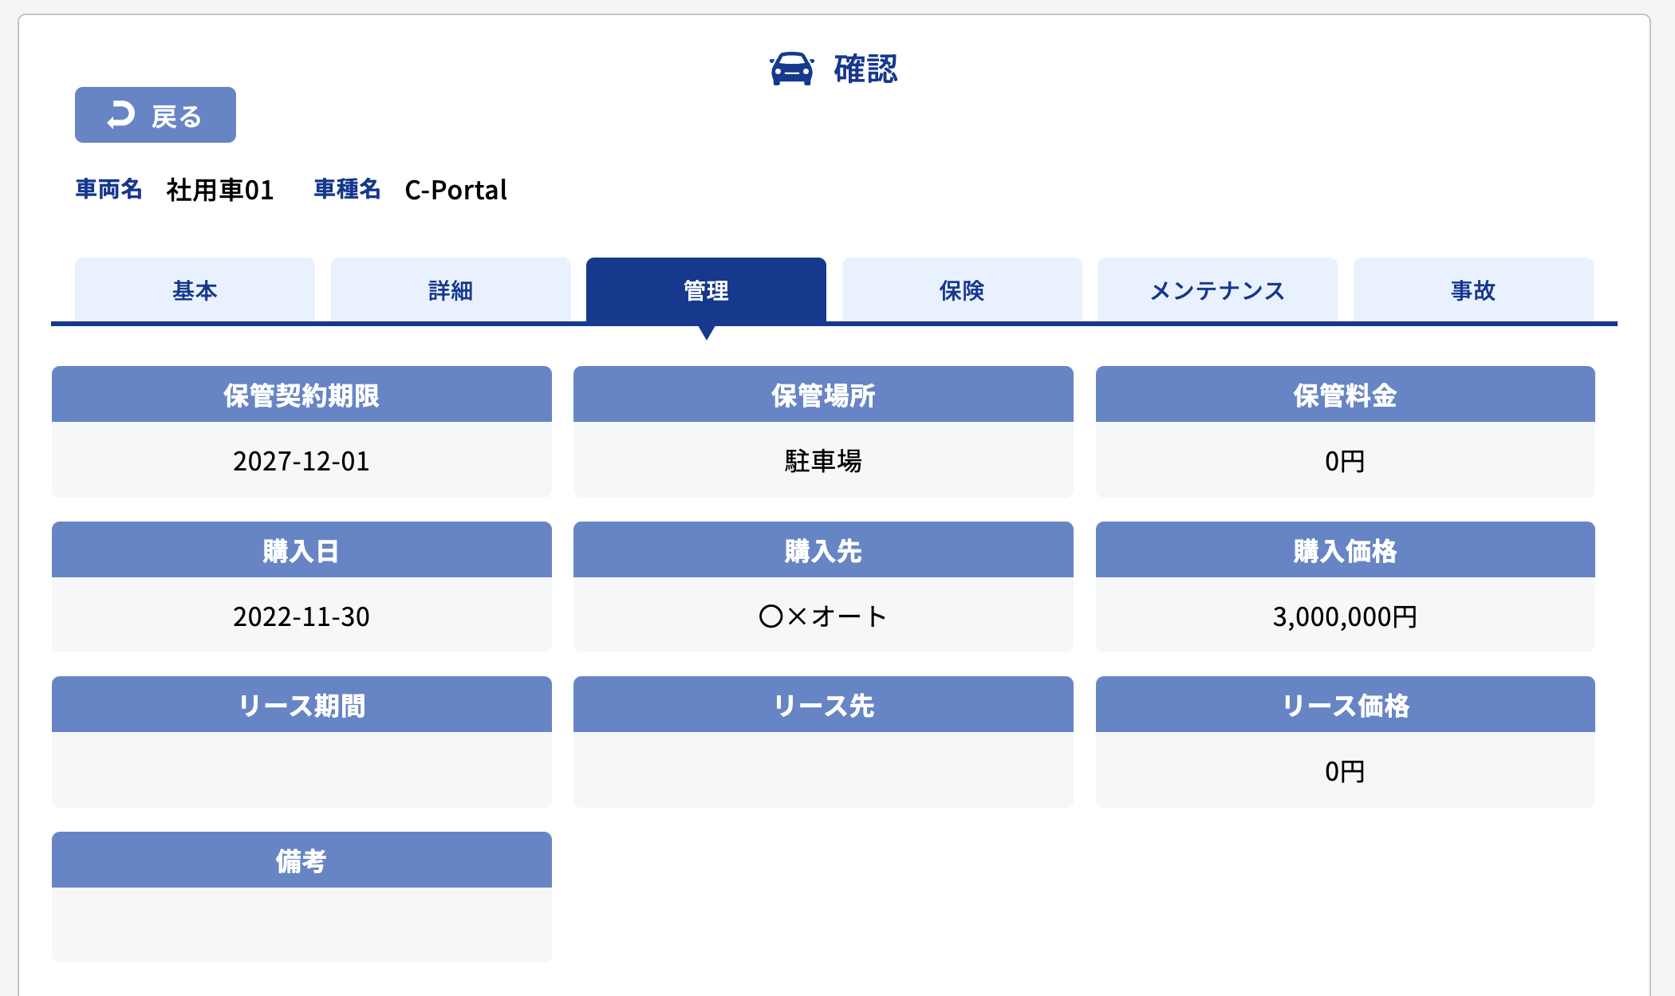Click the return arrow icon on 戻る
Viewport: 1675px width, 996px height.
pos(121,115)
